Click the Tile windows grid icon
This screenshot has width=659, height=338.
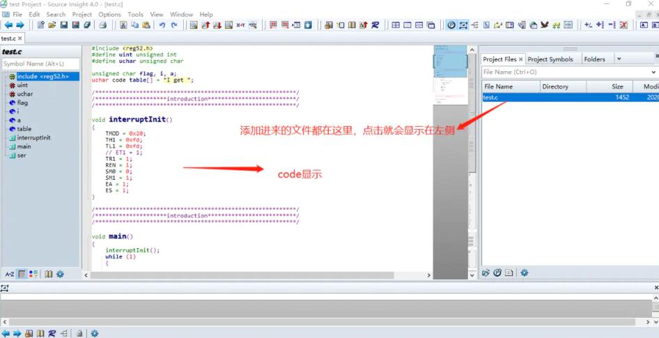[396, 25]
